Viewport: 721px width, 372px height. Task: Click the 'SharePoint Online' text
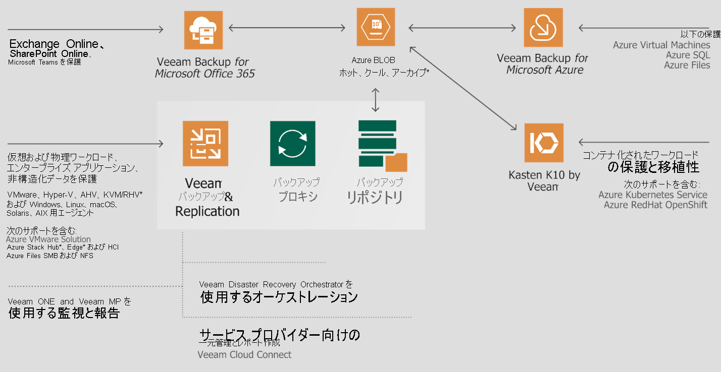(48, 53)
